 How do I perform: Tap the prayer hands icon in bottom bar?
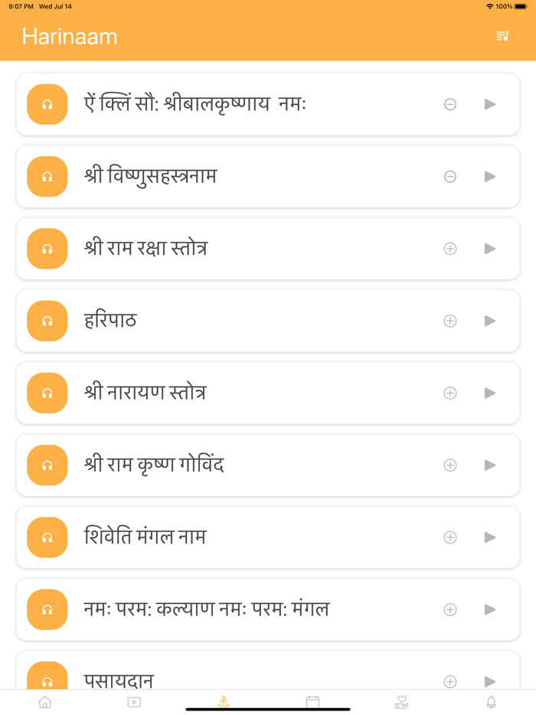[x=223, y=700]
